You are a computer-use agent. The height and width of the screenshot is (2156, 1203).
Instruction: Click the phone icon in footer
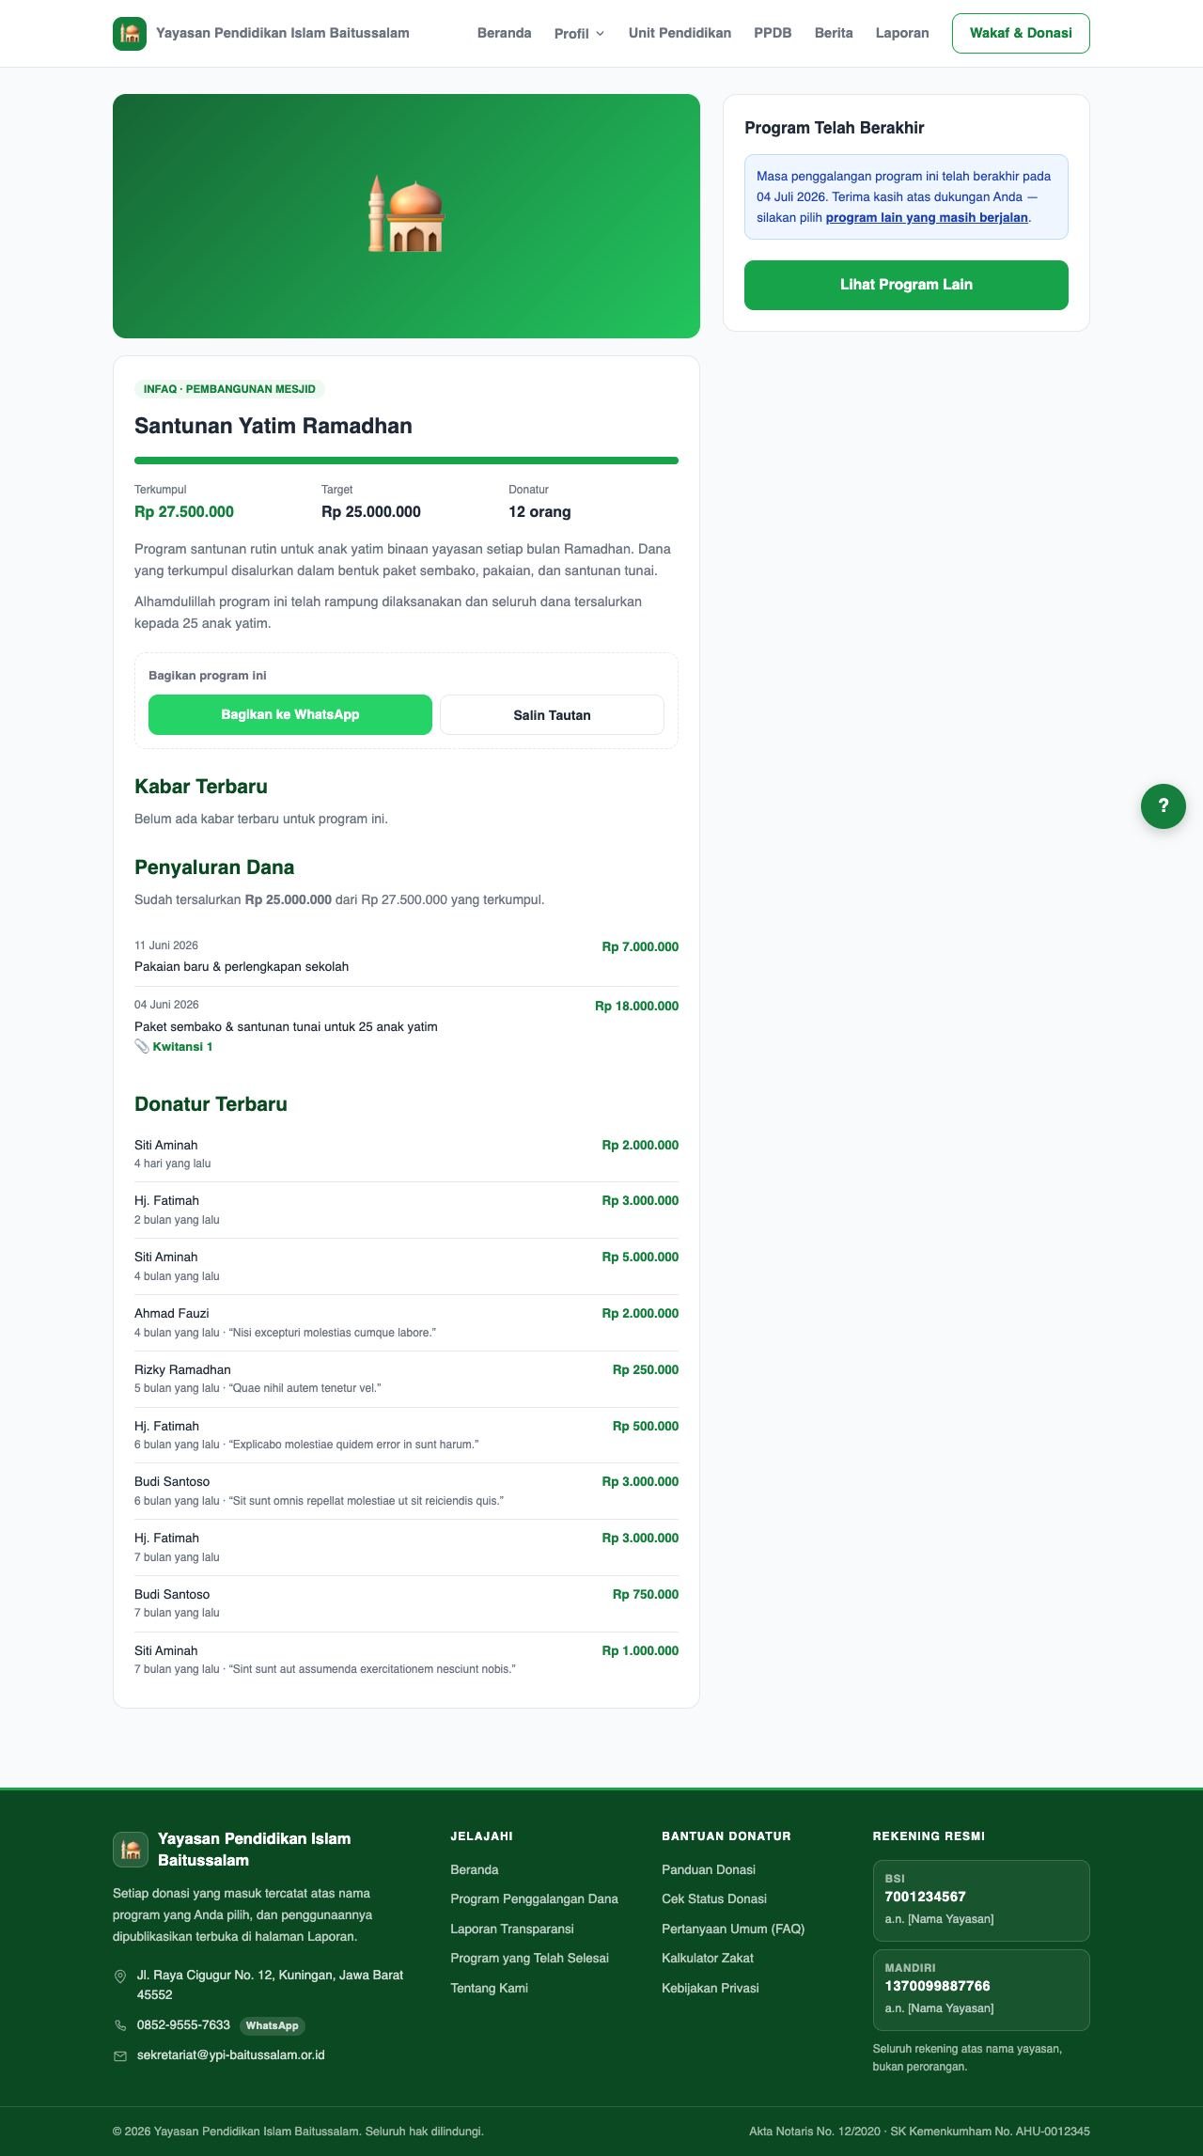pos(120,2025)
